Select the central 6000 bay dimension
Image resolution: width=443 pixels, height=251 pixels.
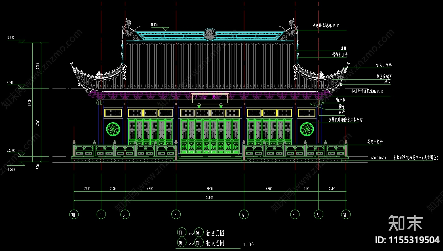210,189
